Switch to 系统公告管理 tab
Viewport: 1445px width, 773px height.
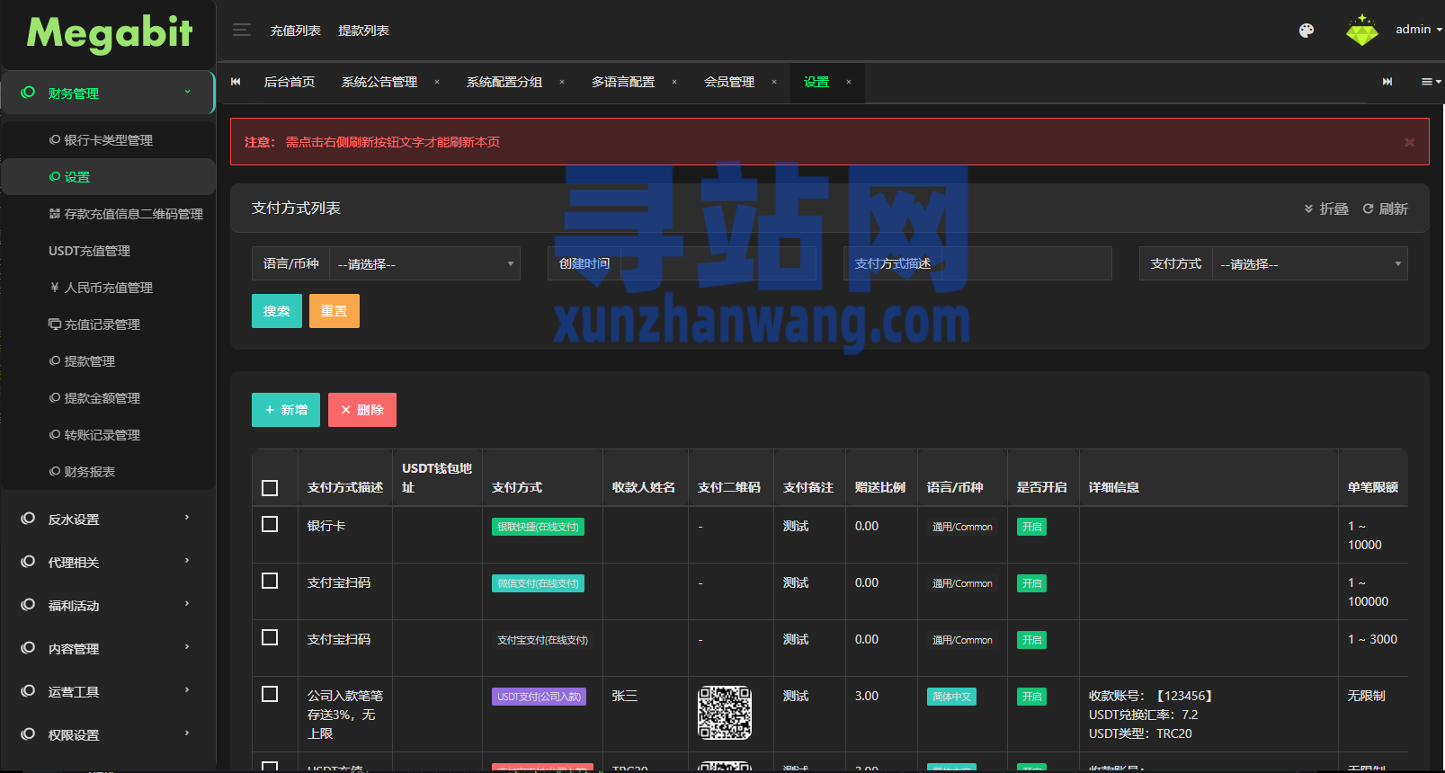[379, 82]
